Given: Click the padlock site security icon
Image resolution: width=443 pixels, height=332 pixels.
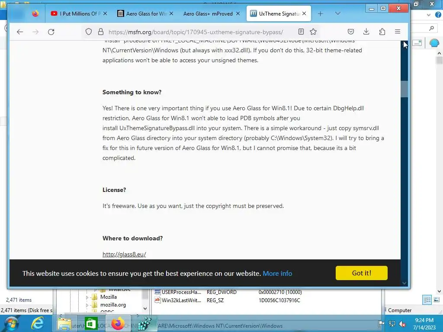Looking at the screenshot, I should point(100,32).
